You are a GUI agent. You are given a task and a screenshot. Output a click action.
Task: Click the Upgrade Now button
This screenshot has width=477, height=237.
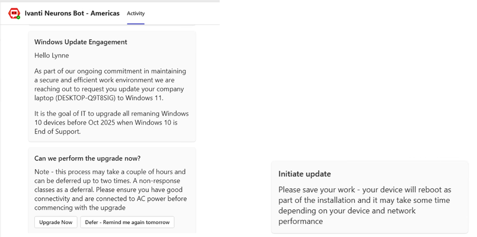point(56,222)
